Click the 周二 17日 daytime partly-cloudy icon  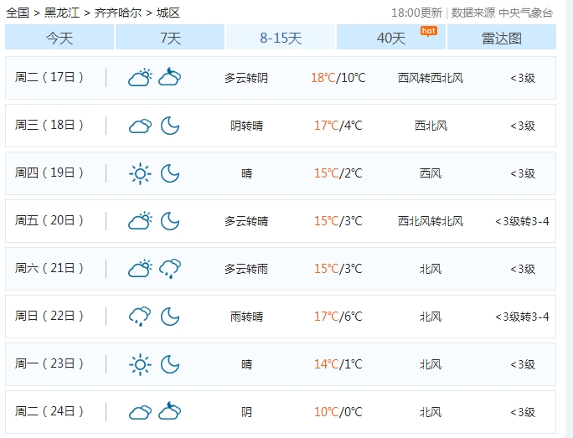pos(141,77)
